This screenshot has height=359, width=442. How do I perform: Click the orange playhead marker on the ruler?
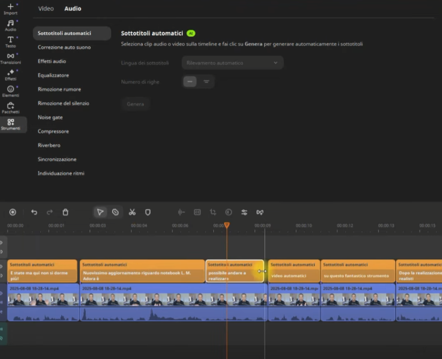tap(227, 225)
